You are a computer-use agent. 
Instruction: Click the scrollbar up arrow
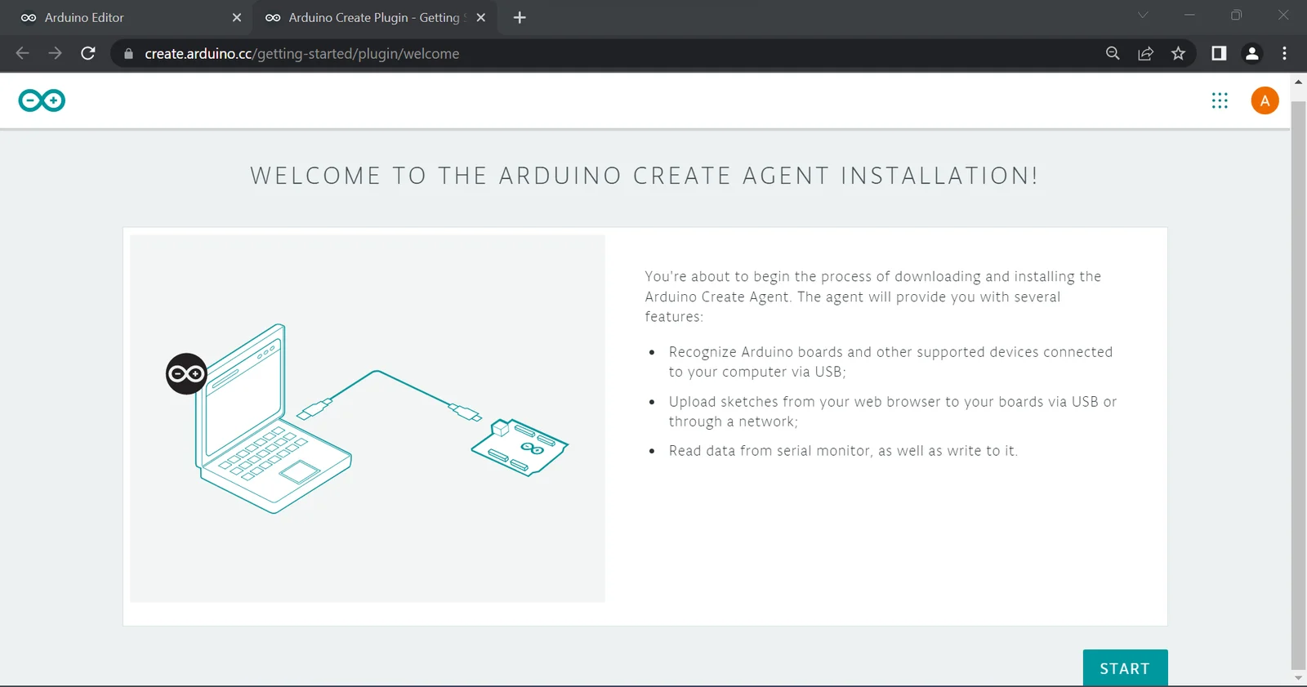point(1298,82)
